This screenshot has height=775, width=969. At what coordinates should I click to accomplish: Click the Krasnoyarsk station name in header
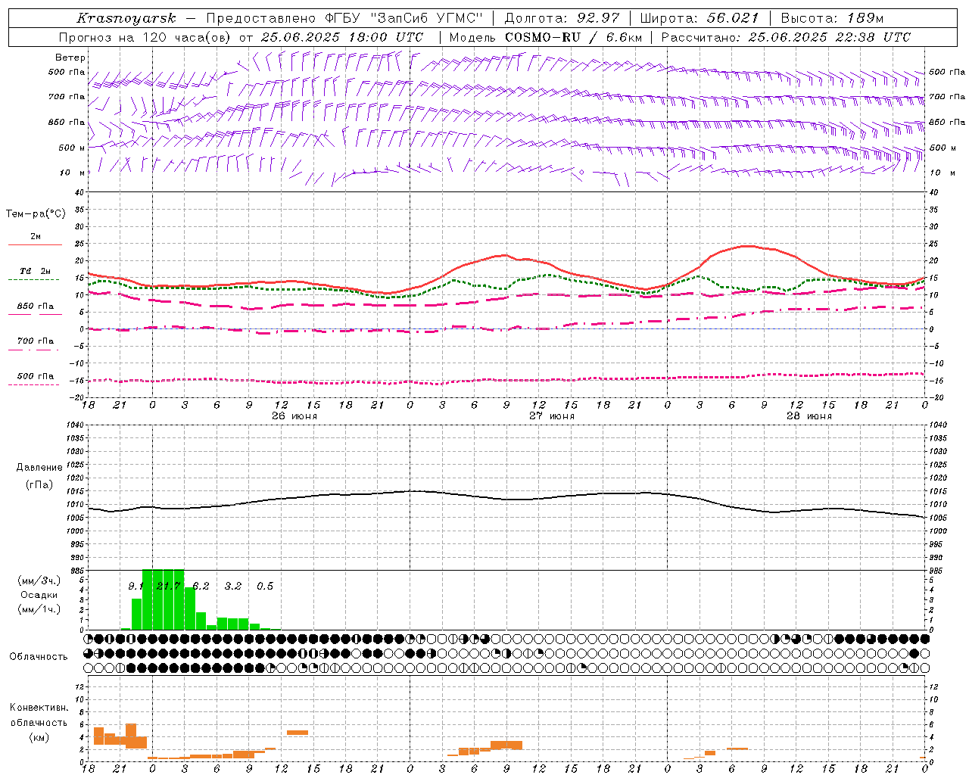pos(126,18)
